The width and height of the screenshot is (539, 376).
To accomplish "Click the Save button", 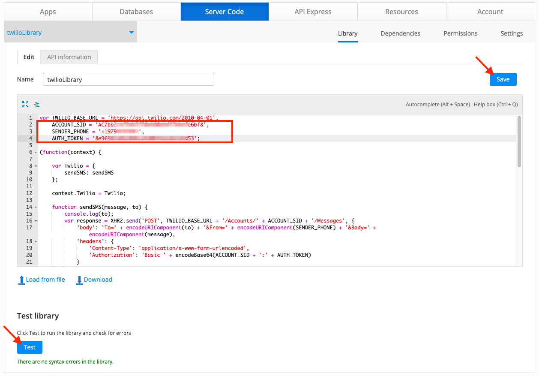I will point(503,79).
